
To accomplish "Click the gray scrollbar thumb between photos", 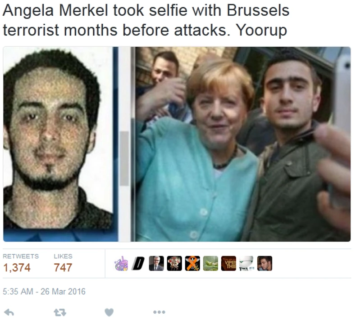I will (x=124, y=158).
